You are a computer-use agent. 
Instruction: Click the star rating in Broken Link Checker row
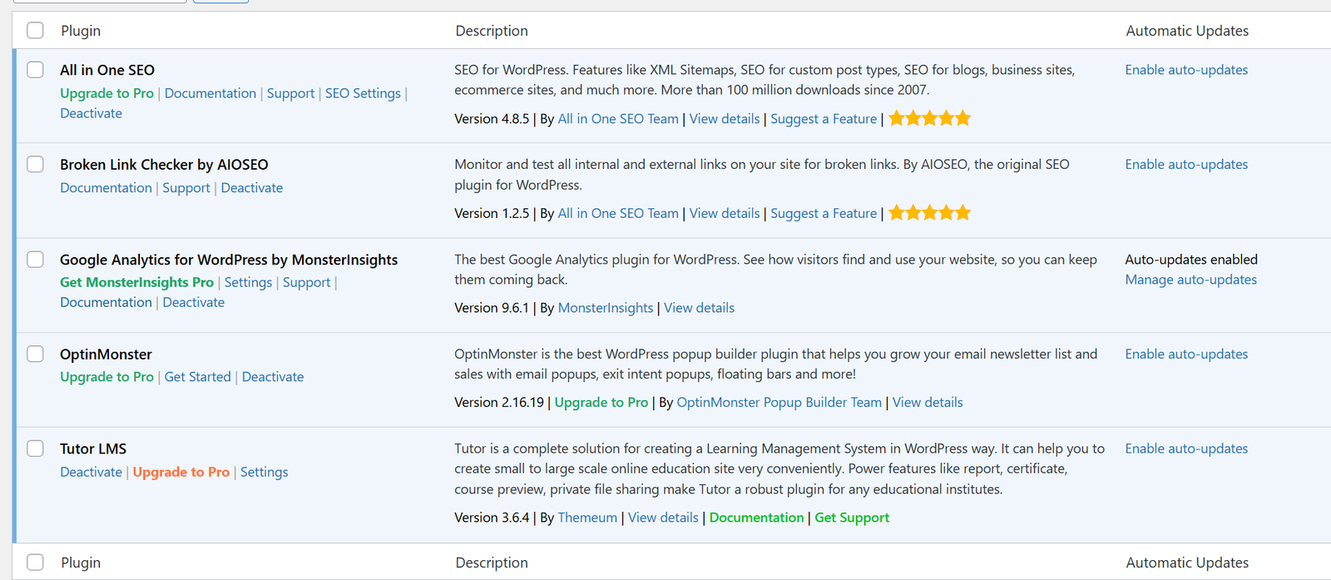[929, 213]
